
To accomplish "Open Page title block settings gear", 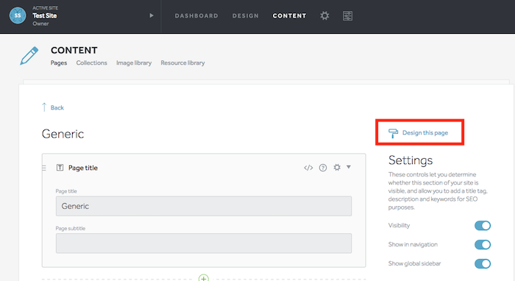I will [x=337, y=168].
